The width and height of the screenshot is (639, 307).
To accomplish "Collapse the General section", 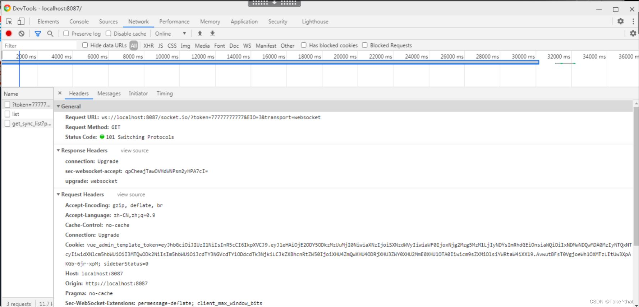I will pyautogui.click(x=58, y=106).
